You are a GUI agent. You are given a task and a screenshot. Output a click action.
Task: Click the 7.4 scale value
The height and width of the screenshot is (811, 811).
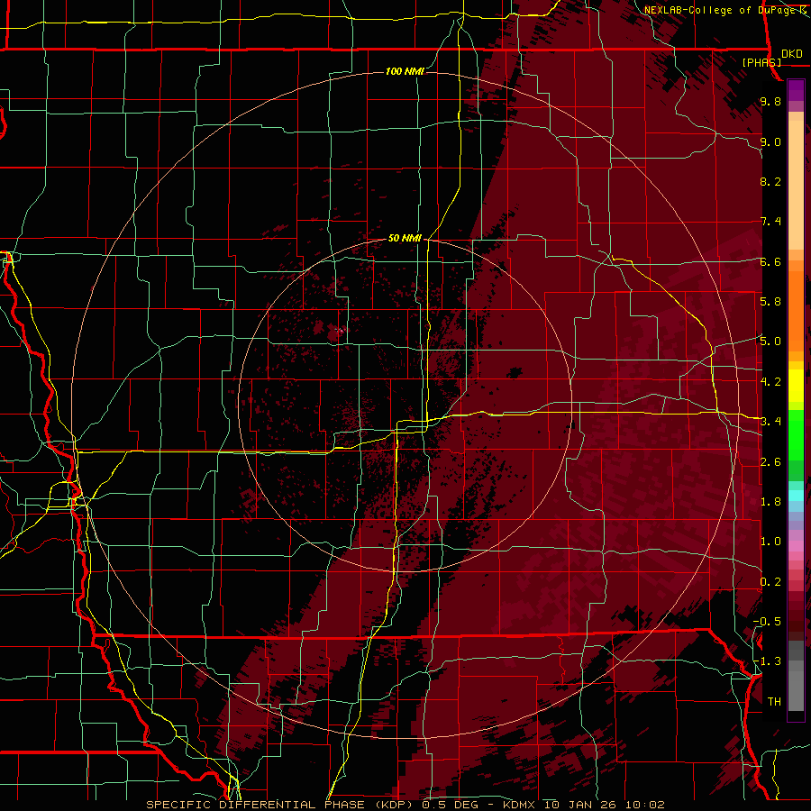point(770,222)
